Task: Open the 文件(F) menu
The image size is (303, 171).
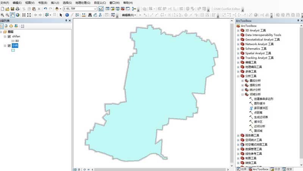Action: pyautogui.click(x=5, y=3)
